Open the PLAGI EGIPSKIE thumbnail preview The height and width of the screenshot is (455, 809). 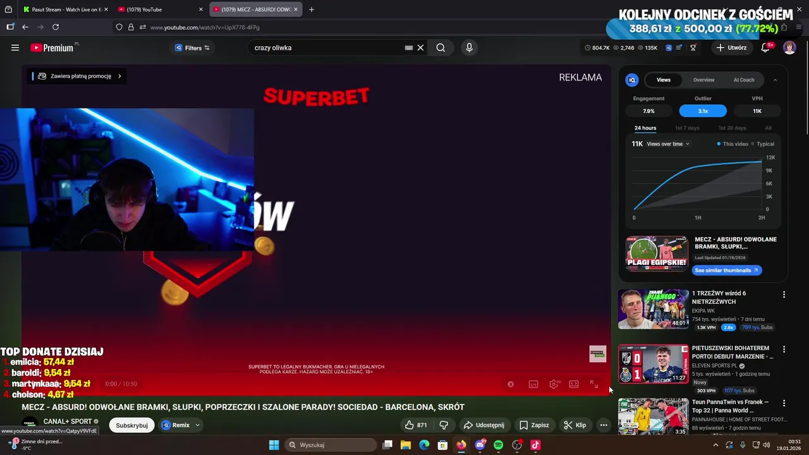[x=657, y=254]
